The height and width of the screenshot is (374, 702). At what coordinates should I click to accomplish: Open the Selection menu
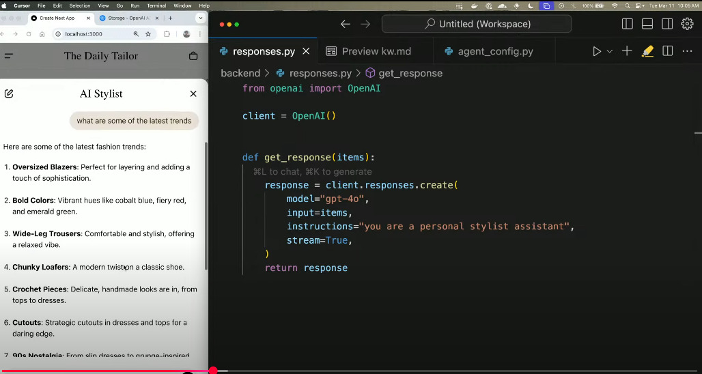click(80, 6)
